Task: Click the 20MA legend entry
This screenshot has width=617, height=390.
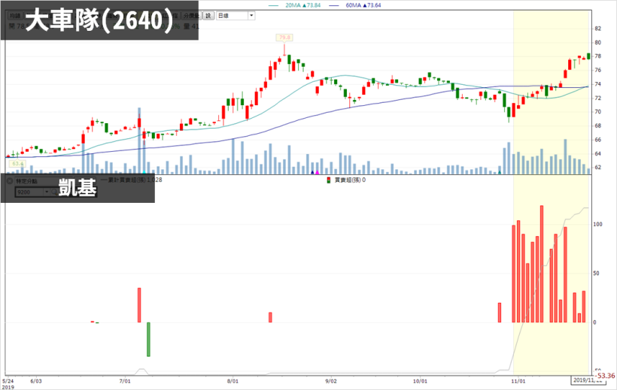Action: point(294,5)
